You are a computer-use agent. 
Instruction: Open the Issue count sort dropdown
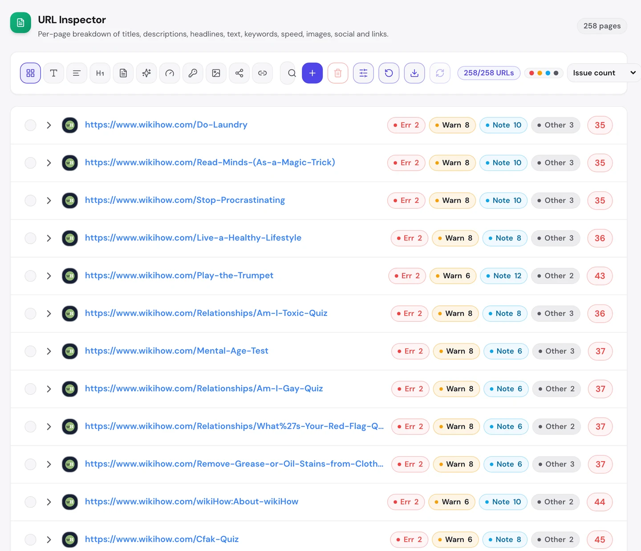604,73
